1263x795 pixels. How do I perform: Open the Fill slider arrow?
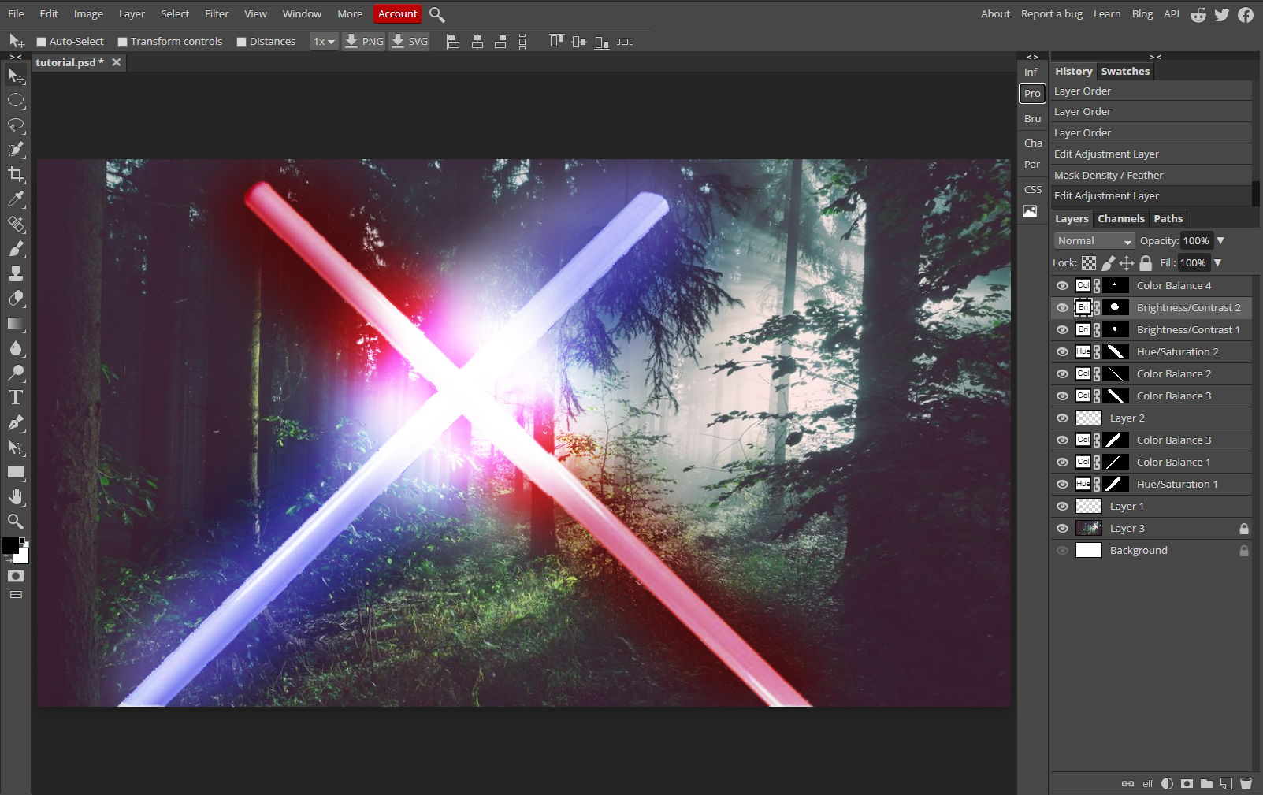pos(1217,263)
